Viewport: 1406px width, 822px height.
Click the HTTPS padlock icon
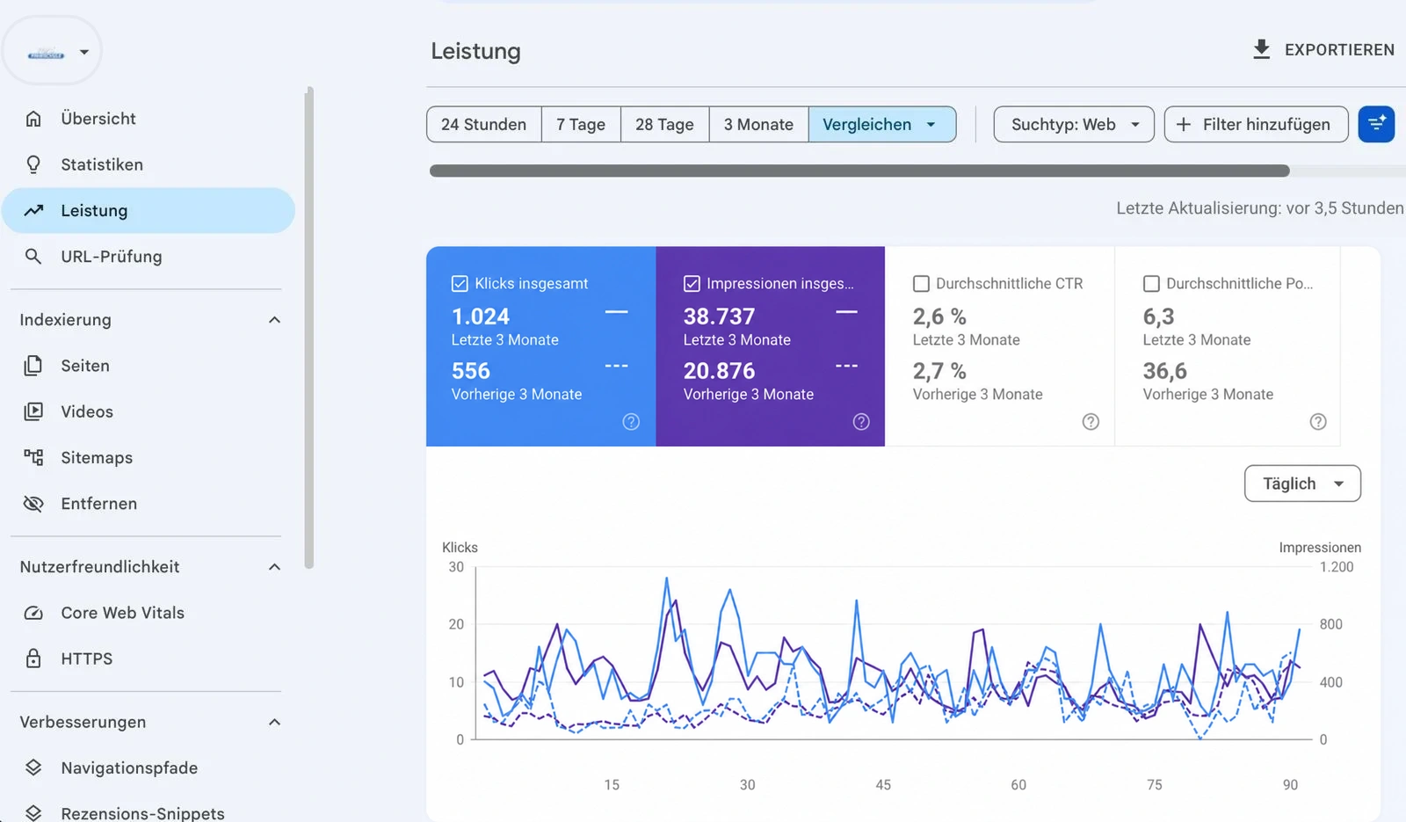[x=33, y=658]
